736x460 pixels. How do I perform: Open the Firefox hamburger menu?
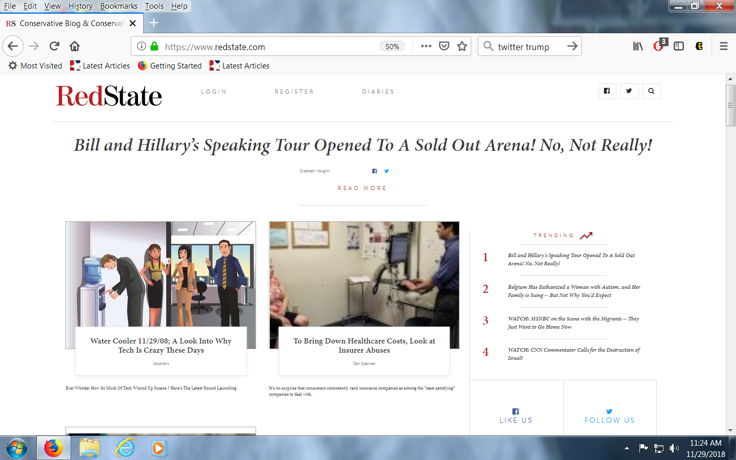[x=724, y=46]
